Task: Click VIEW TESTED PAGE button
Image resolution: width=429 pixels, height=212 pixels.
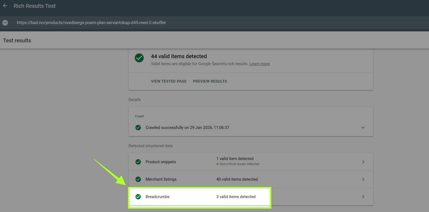Action: point(169,81)
